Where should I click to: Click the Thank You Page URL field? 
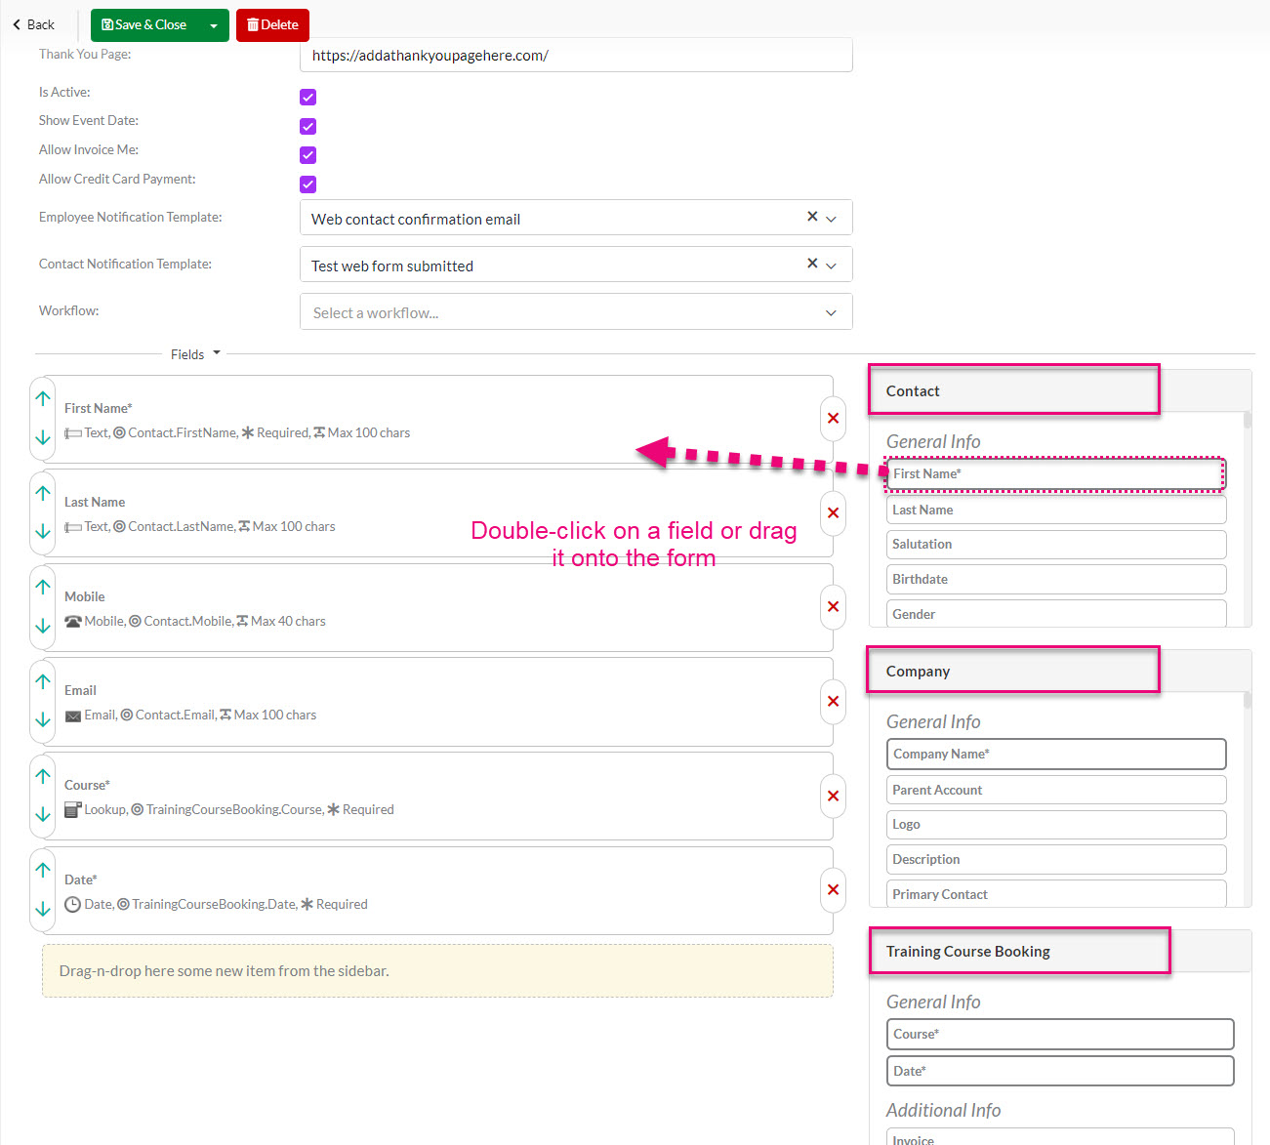pos(576,56)
